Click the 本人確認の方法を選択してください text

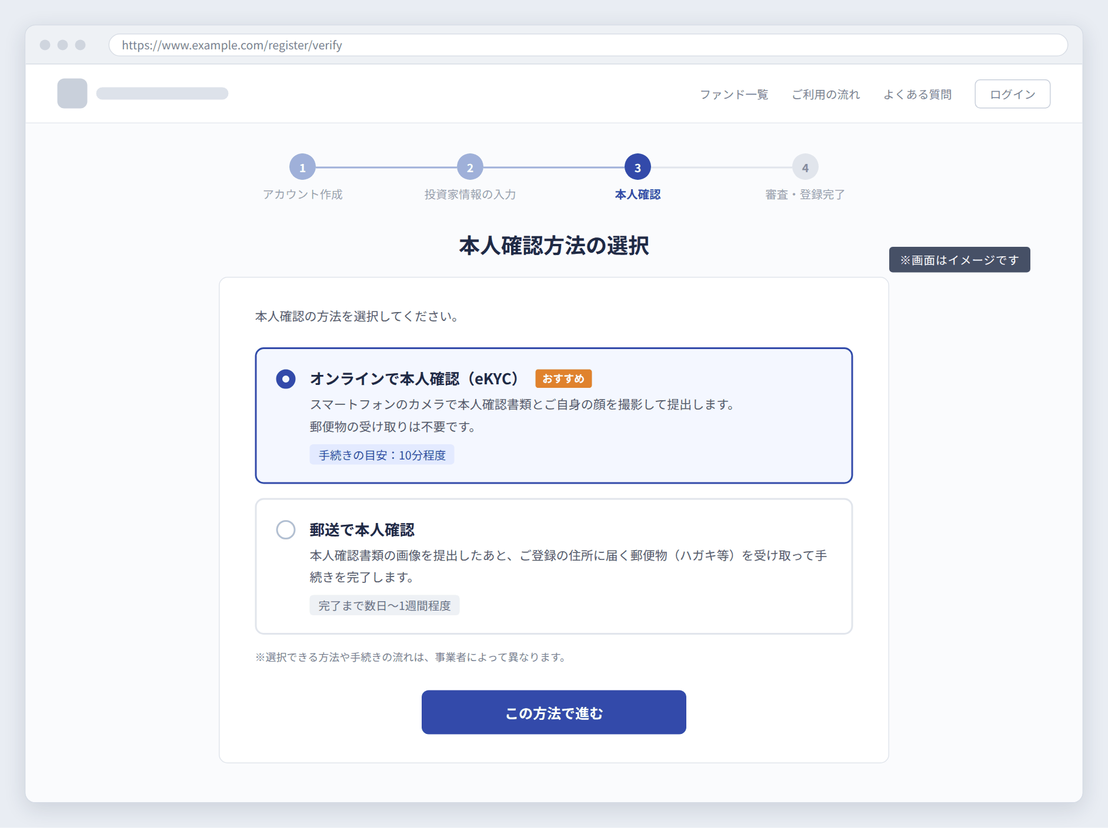pyautogui.click(x=357, y=317)
